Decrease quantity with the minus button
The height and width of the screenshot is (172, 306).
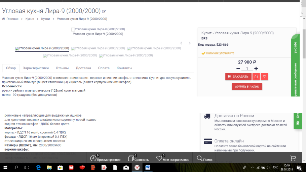click(238, 69)
